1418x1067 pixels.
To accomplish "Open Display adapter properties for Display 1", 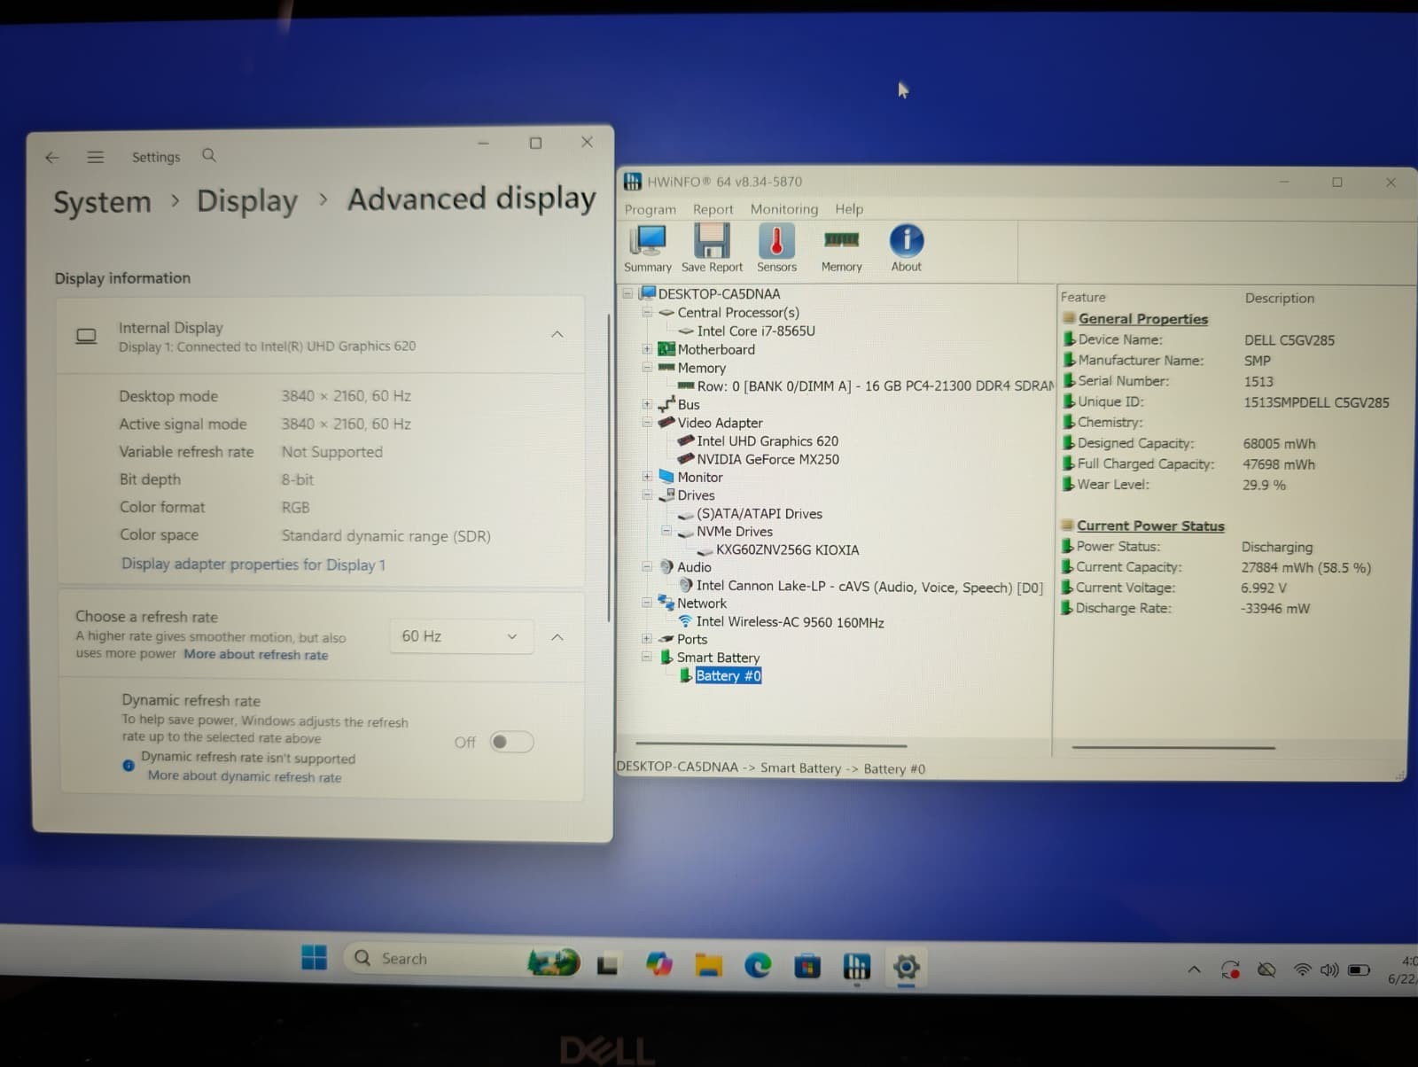I will 253,565.
